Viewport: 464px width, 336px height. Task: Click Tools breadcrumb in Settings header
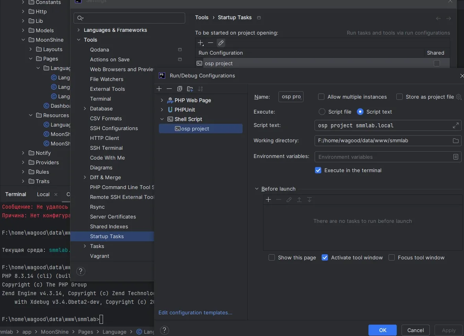202,17
